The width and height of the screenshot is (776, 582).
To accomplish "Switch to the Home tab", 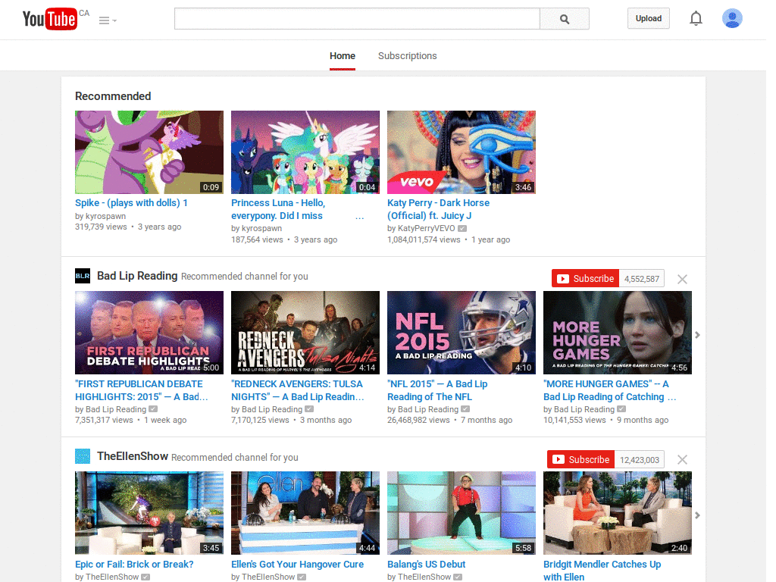I will pyautogui.click(x=343, y=56).
